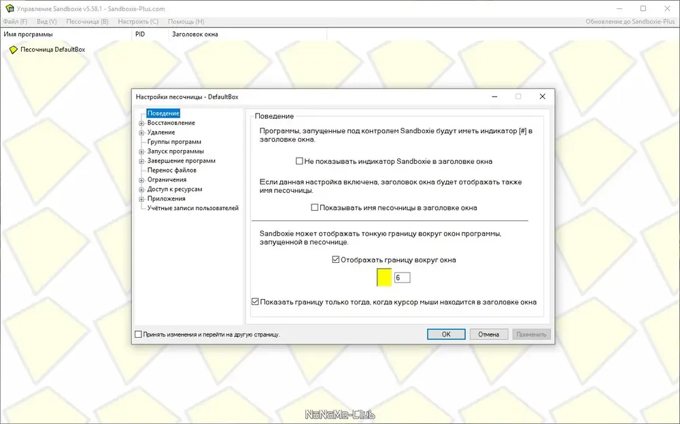The height and width of the screenshot is (424, 680).
Task: Click the PID column header
Action: [150, 34]
